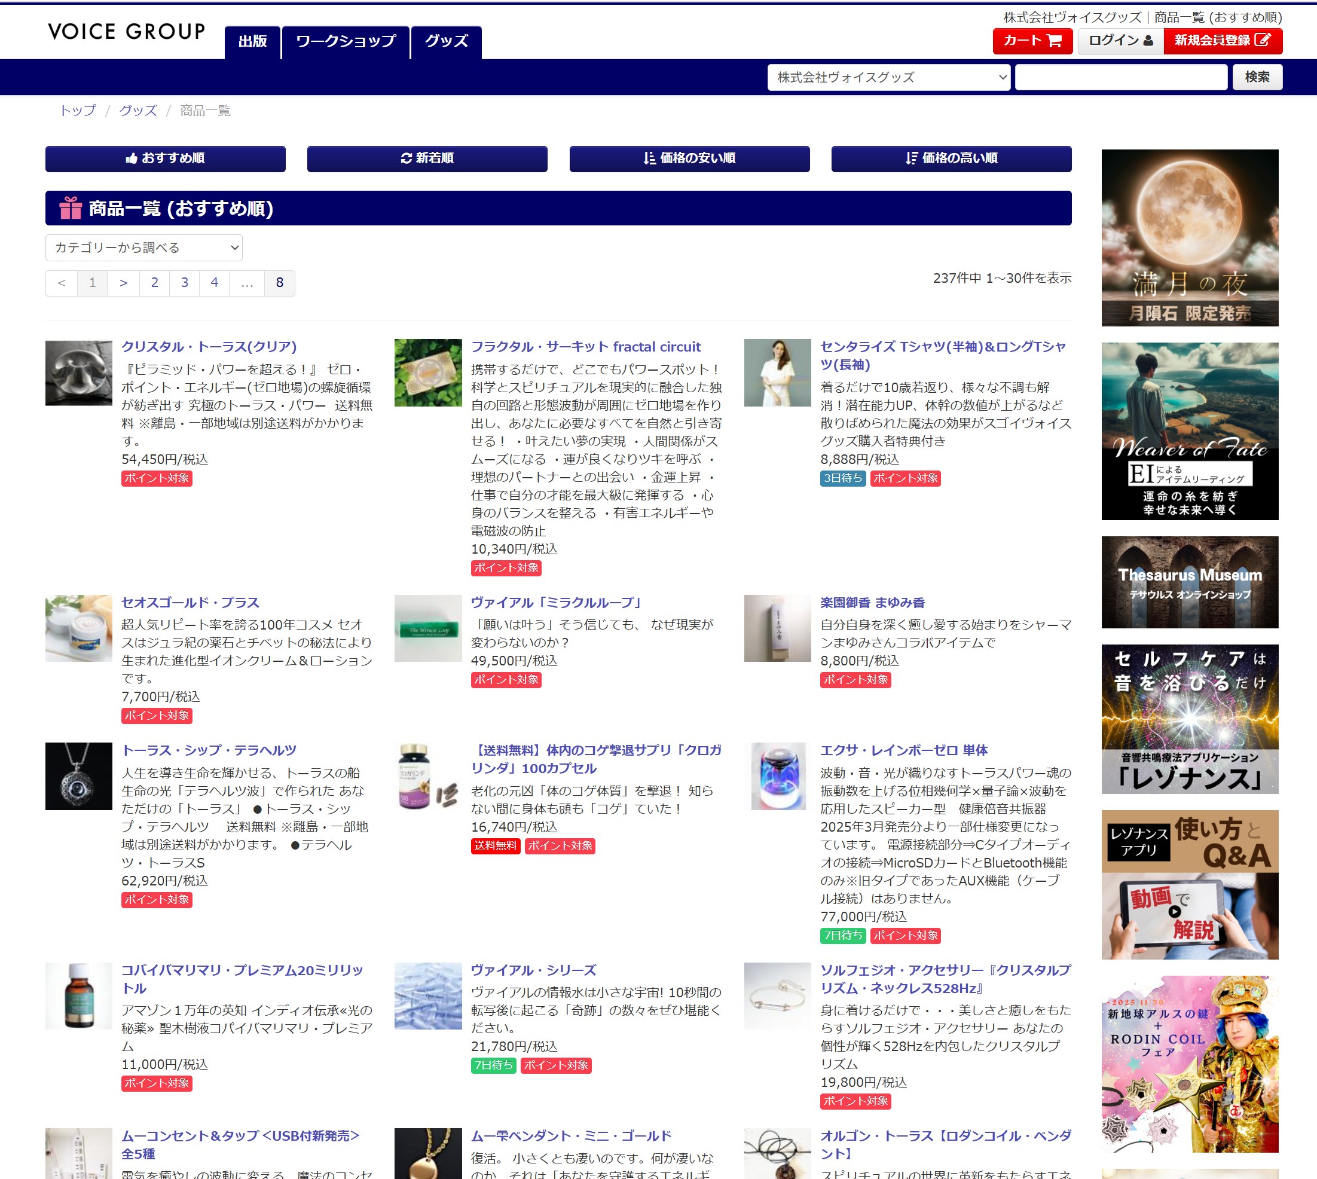The width and height of the screenshot is (1317, 1179).
Task: Click the コパイバマリマリ bottle thumbnail
Action: coord(78,995)
